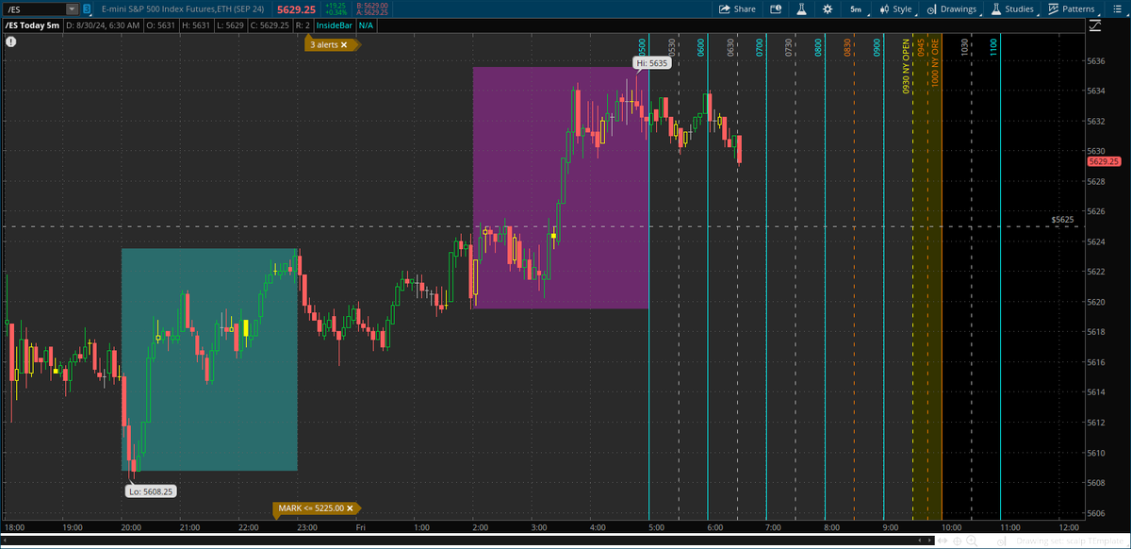Click the clock drawing icon at bottom right

[x=1000, y=542]
